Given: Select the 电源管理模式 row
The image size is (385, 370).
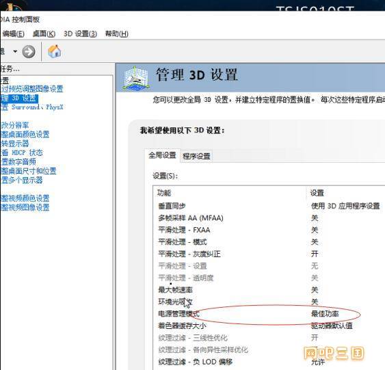Looking at the screenshot, I should click(269, 314).
